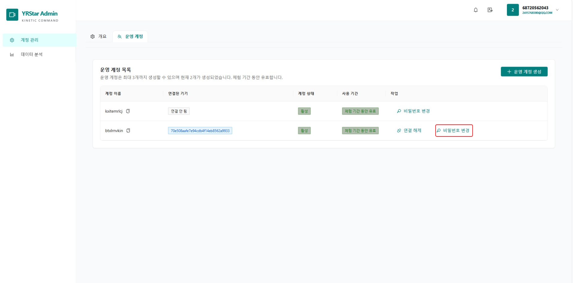Copy the btxlrnvkin account name
Viewport: 573px width, 283px height.
[128, 131]
